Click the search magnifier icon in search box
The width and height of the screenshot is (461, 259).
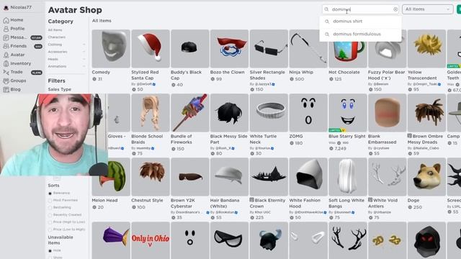coord(326,9)
